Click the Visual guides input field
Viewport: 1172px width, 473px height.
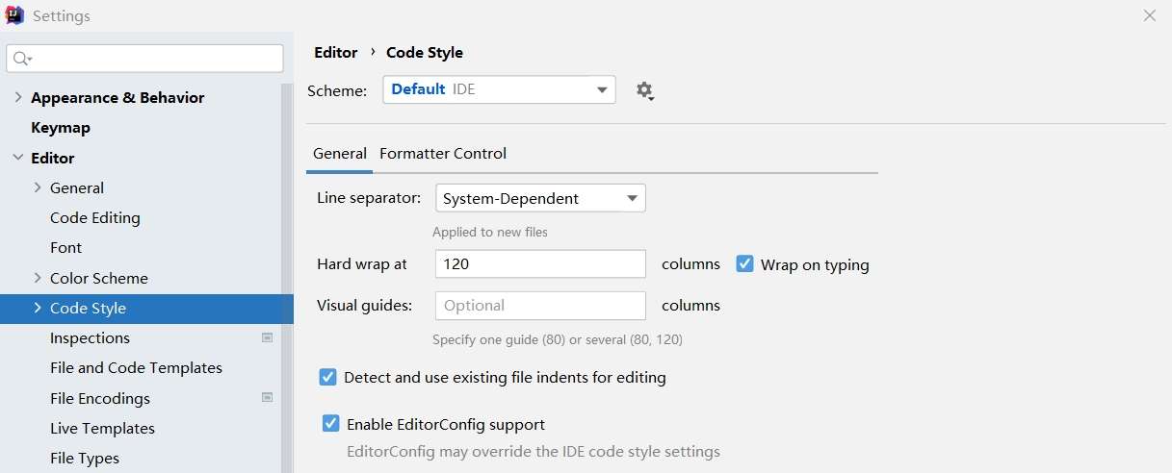(540, 306)
